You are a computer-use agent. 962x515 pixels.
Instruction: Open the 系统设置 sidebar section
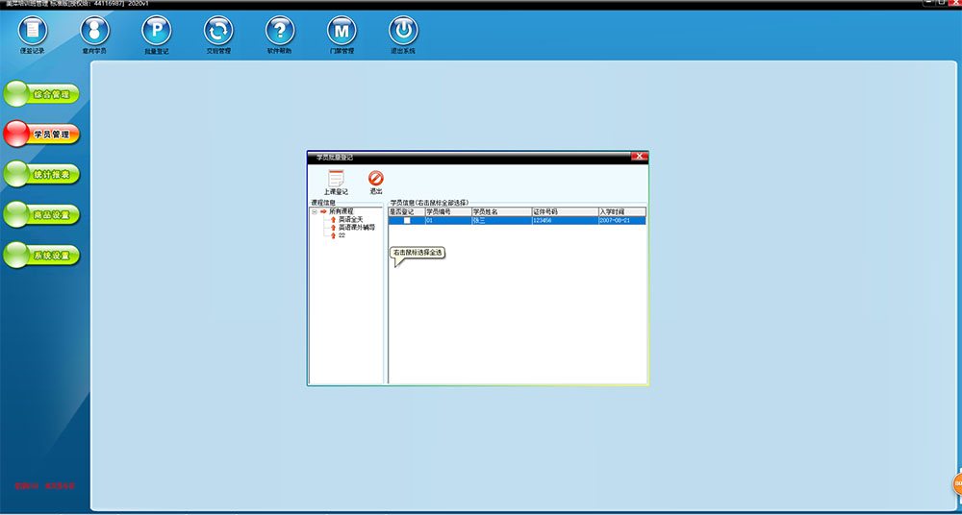41,256
